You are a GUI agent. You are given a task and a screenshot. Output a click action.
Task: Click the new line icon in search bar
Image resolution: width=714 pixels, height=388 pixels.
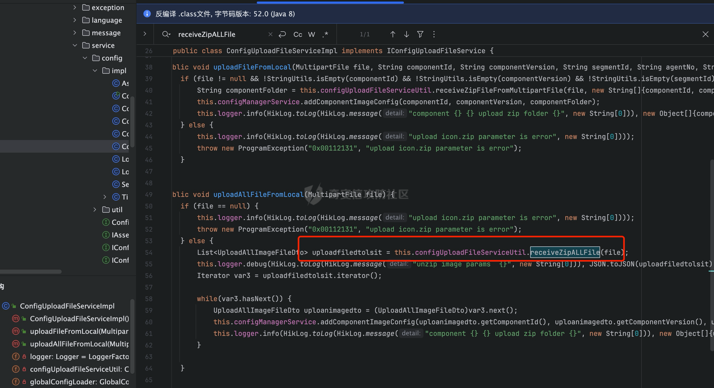tap(282, 34)
